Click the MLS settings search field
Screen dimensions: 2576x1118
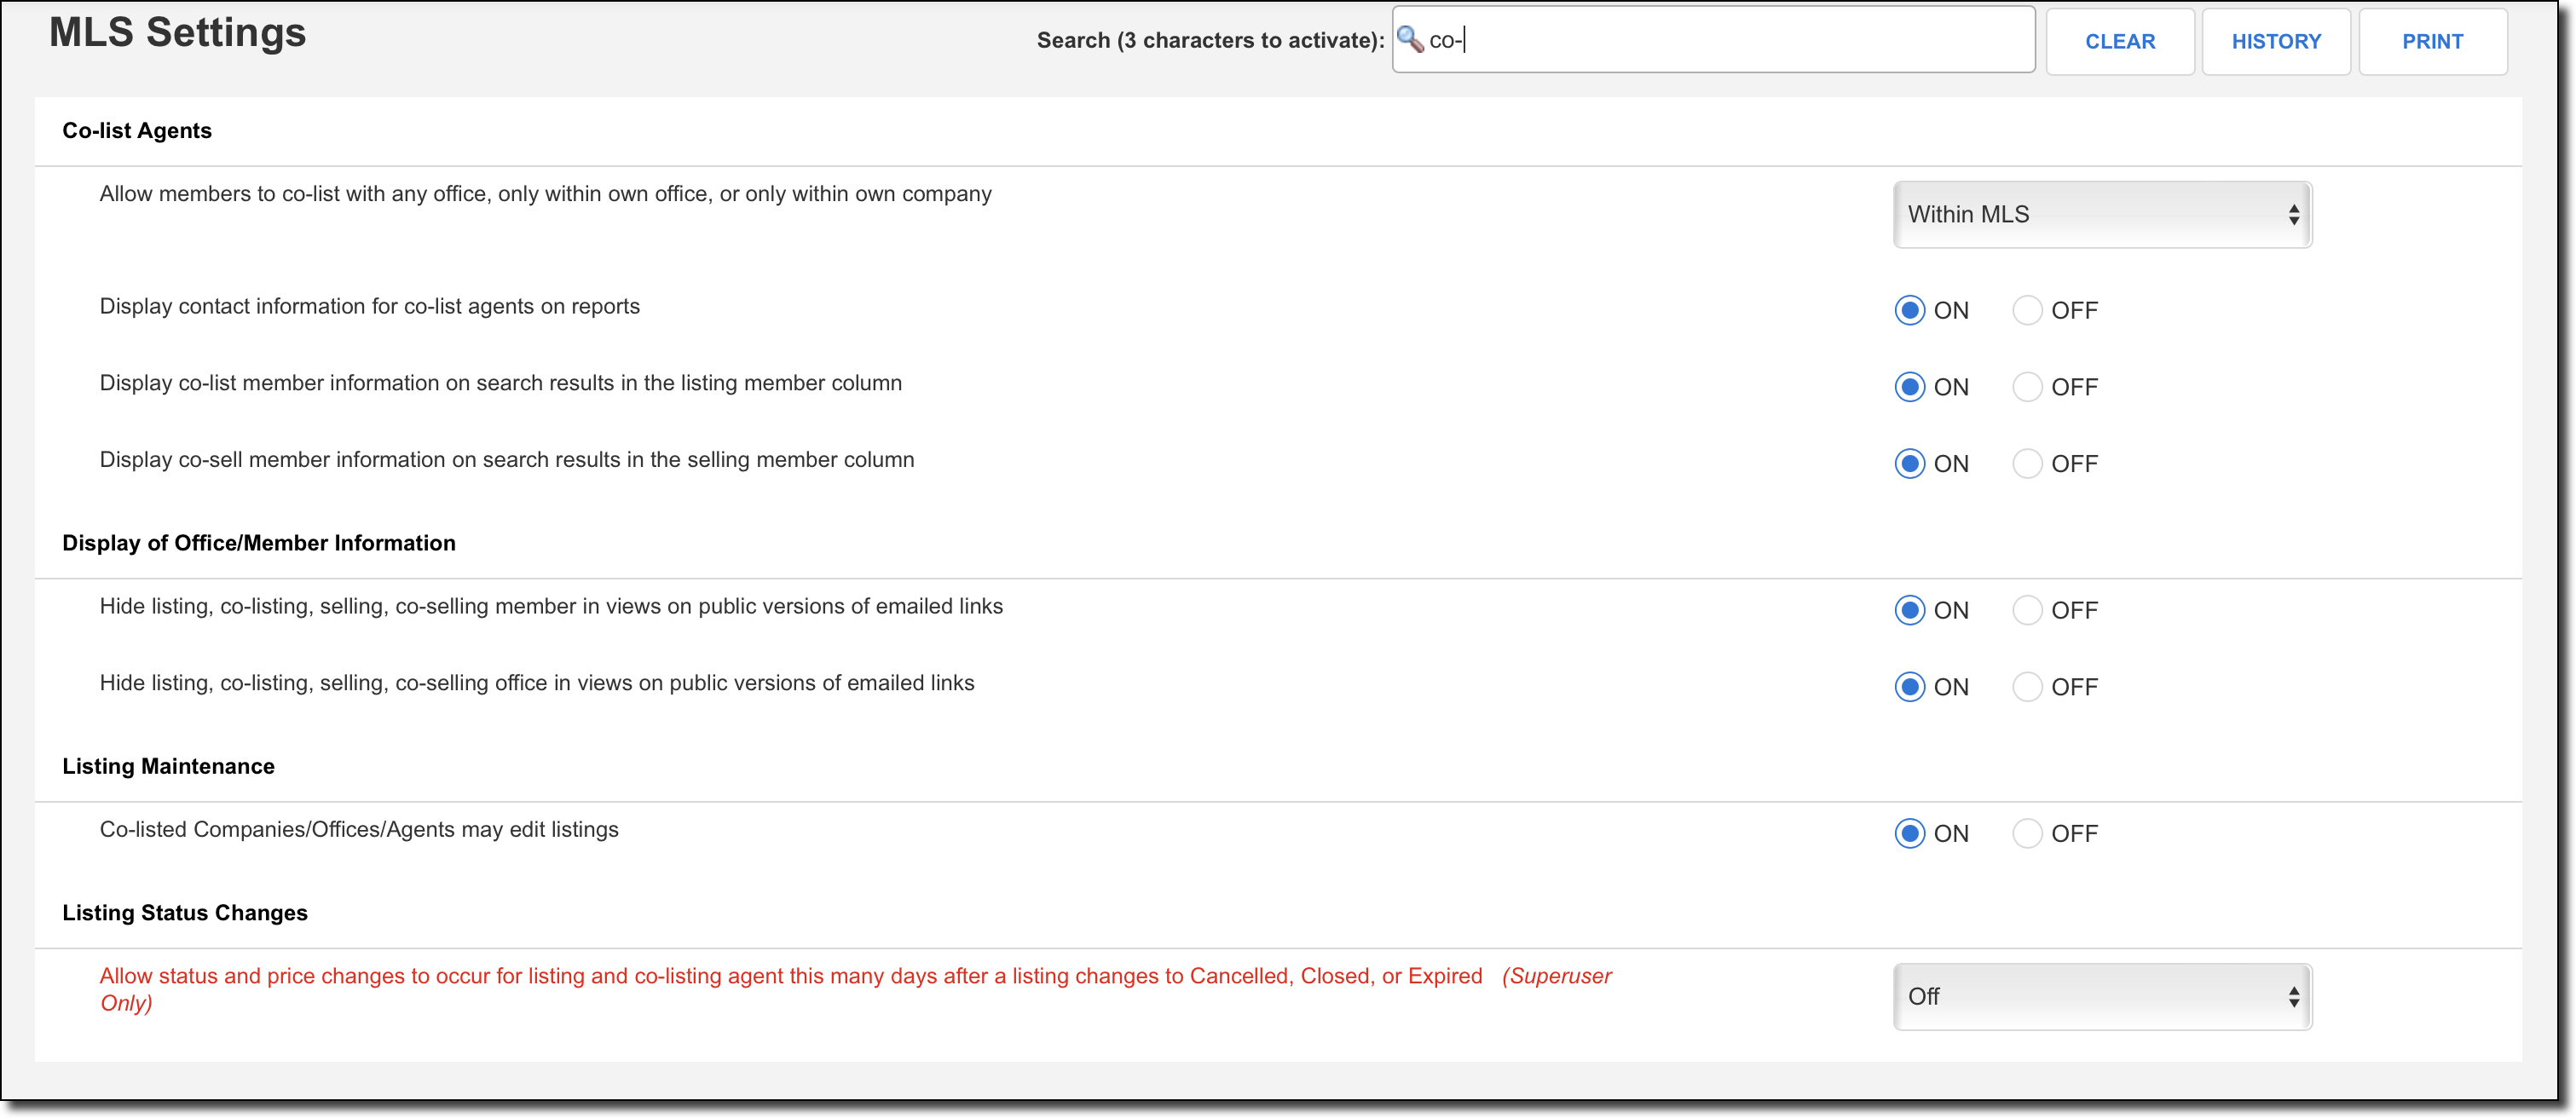tap(1713, 40)
